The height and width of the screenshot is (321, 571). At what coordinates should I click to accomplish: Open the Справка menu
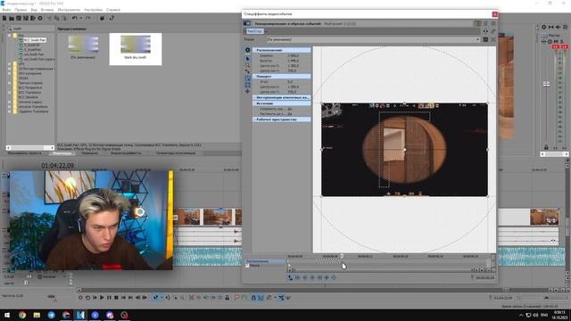113,10
